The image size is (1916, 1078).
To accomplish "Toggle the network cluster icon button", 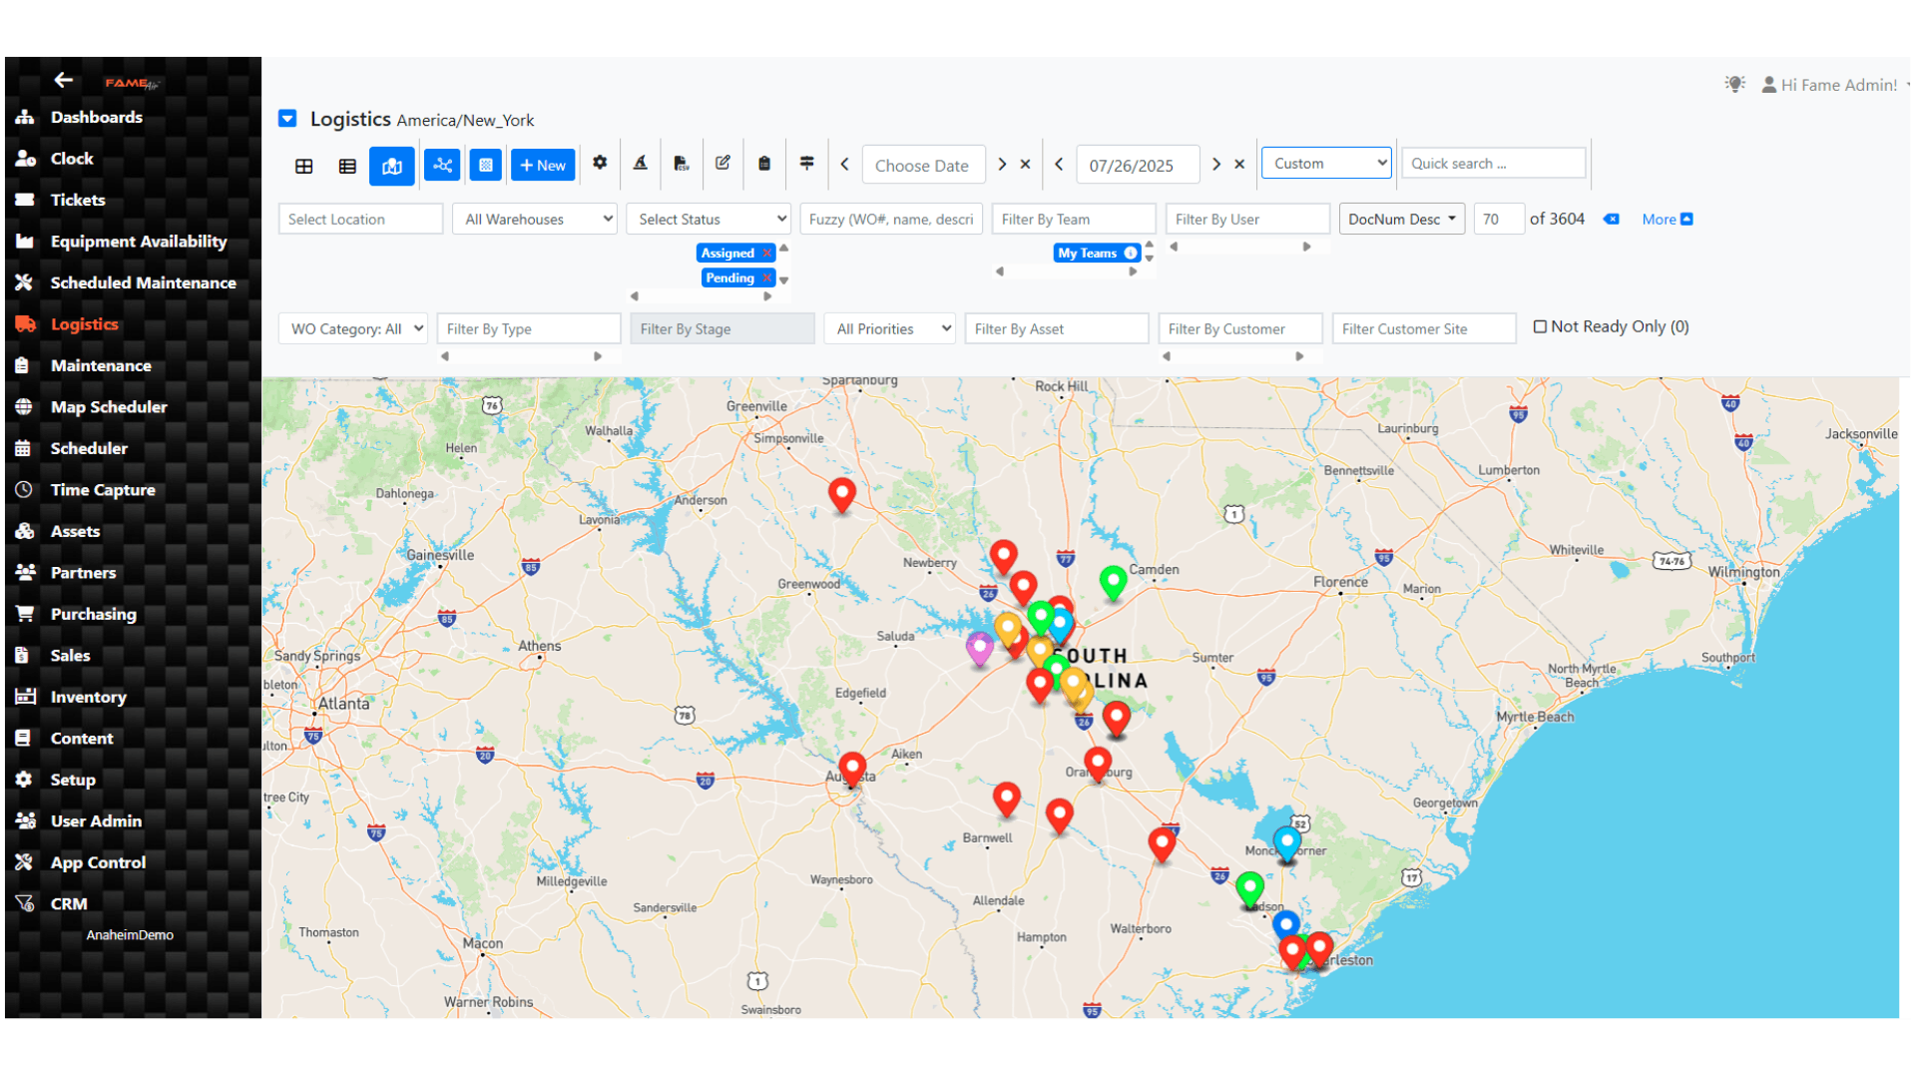I will coord(442,165).
